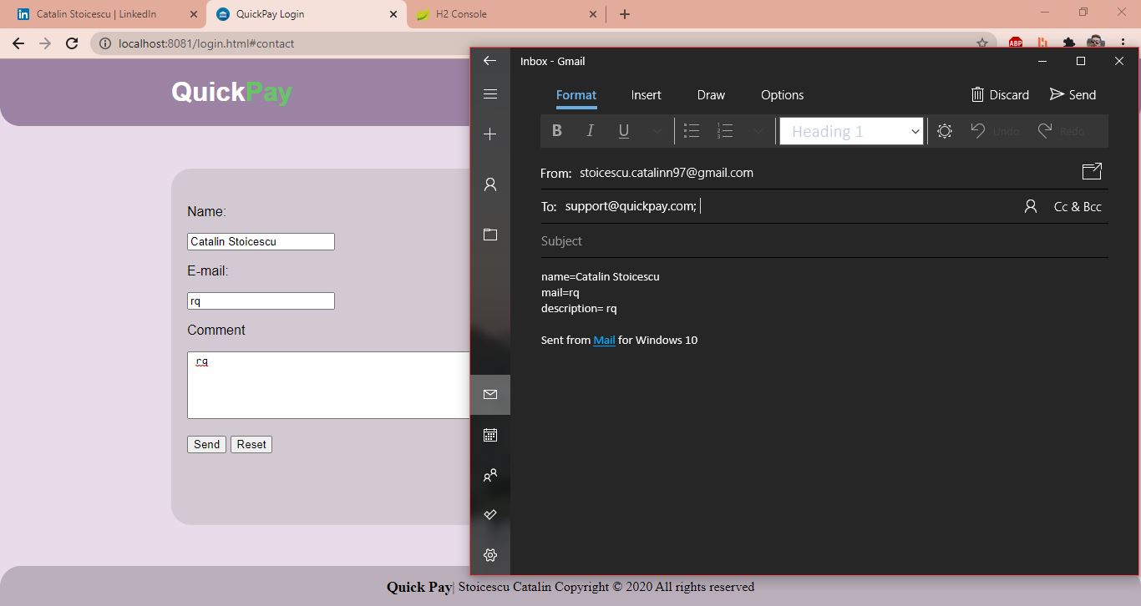The width and height of the screenshot is (1141, 606).
Task: Open a new browser tab
Action: [x=625, y=14]
